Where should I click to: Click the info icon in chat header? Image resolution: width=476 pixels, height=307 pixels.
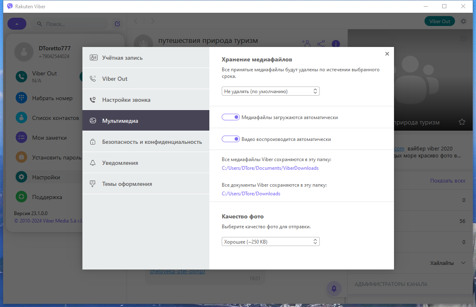click(x=336, y=44)
